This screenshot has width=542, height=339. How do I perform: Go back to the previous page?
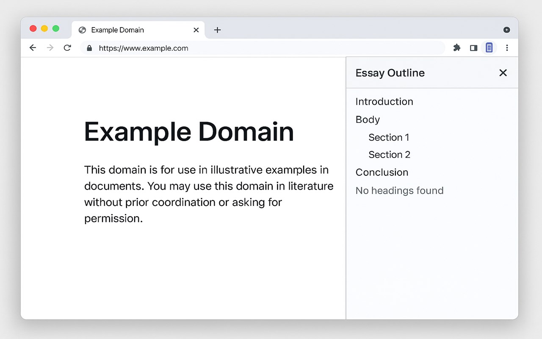click(33, 48)
